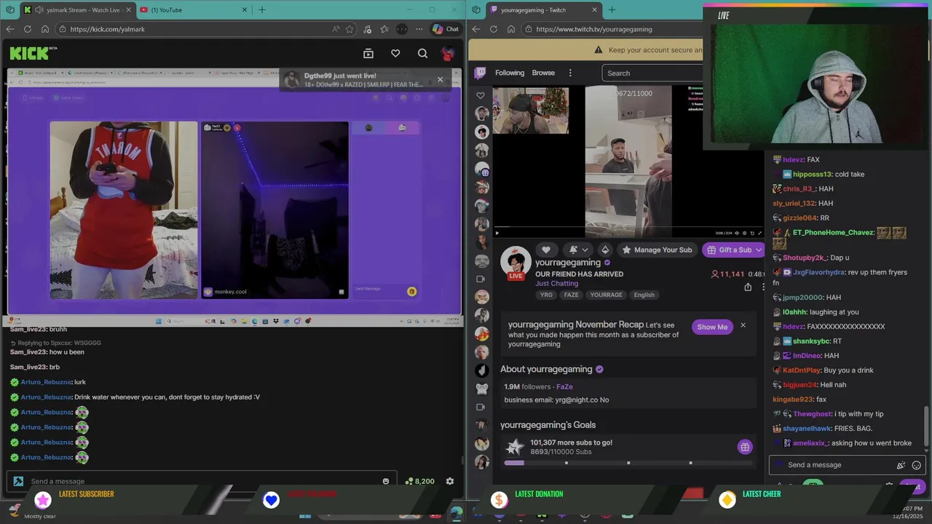Screen dimensions: 932x524
Task: Toggle follow heart for yourragegaming
Action: (x=546, y=250)
